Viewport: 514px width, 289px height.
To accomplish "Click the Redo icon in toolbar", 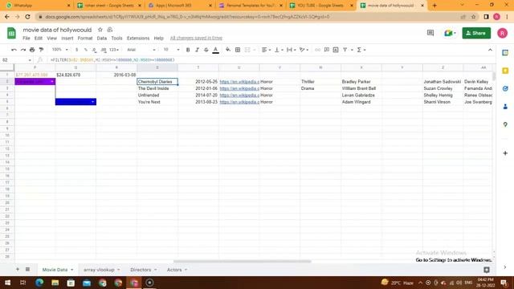I will (x=23, y=50).
